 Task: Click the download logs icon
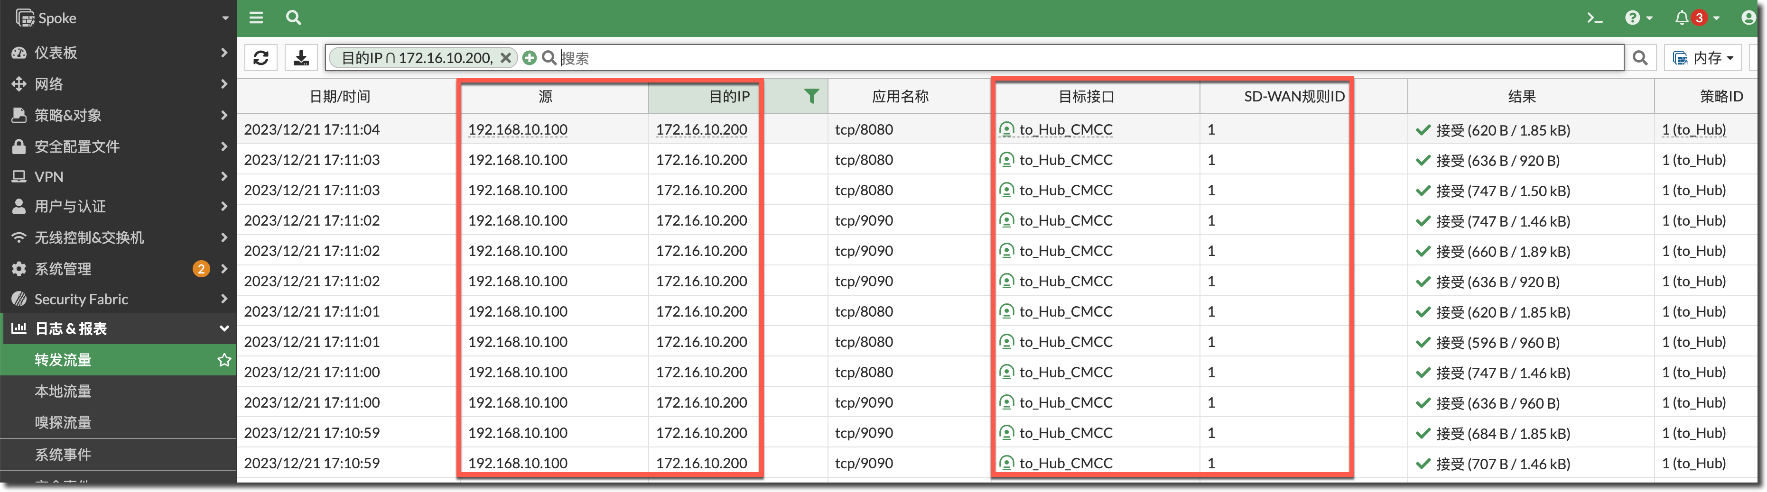coord(301,58)
